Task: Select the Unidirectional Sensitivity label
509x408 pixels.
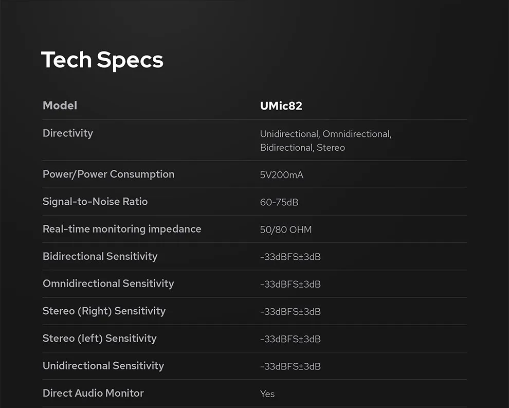Action: coord(103,366)
